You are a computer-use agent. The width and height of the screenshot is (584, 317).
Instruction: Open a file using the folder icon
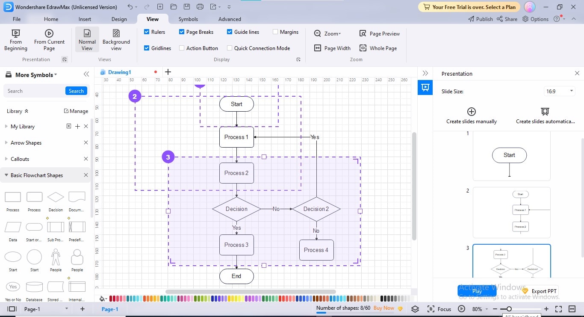pos(174,7)
